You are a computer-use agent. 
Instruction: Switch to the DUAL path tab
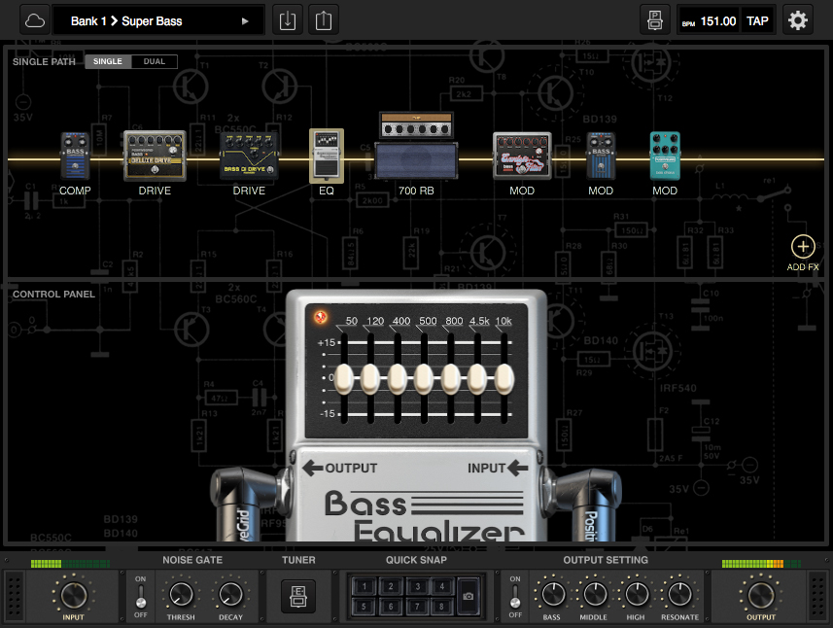[154, 61]
